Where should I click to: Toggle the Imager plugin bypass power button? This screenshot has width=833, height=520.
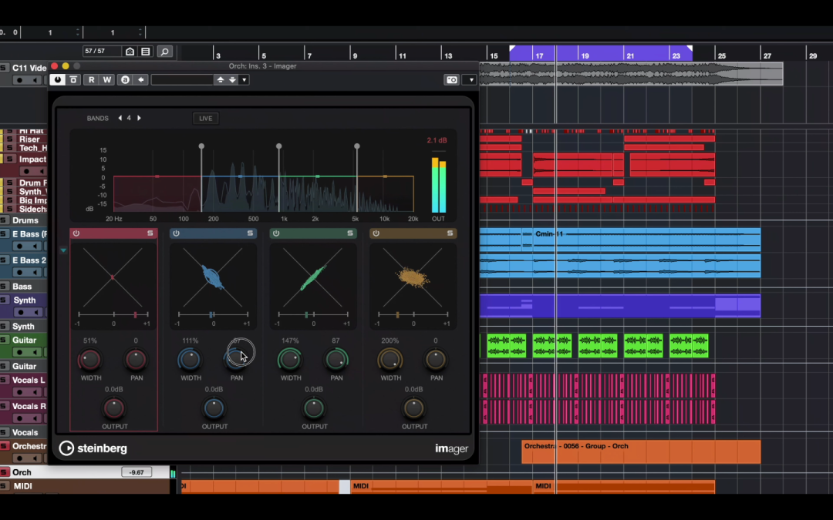[58, 79]
